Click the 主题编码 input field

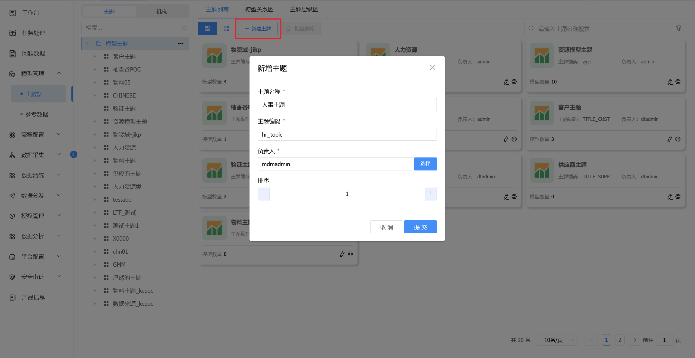tap(347, 134)
